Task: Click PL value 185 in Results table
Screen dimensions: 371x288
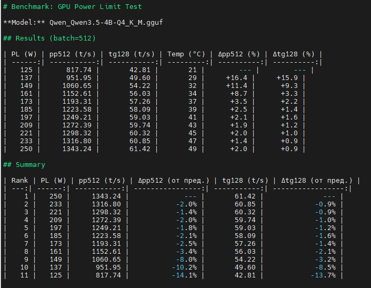Action: coord(26,110)
